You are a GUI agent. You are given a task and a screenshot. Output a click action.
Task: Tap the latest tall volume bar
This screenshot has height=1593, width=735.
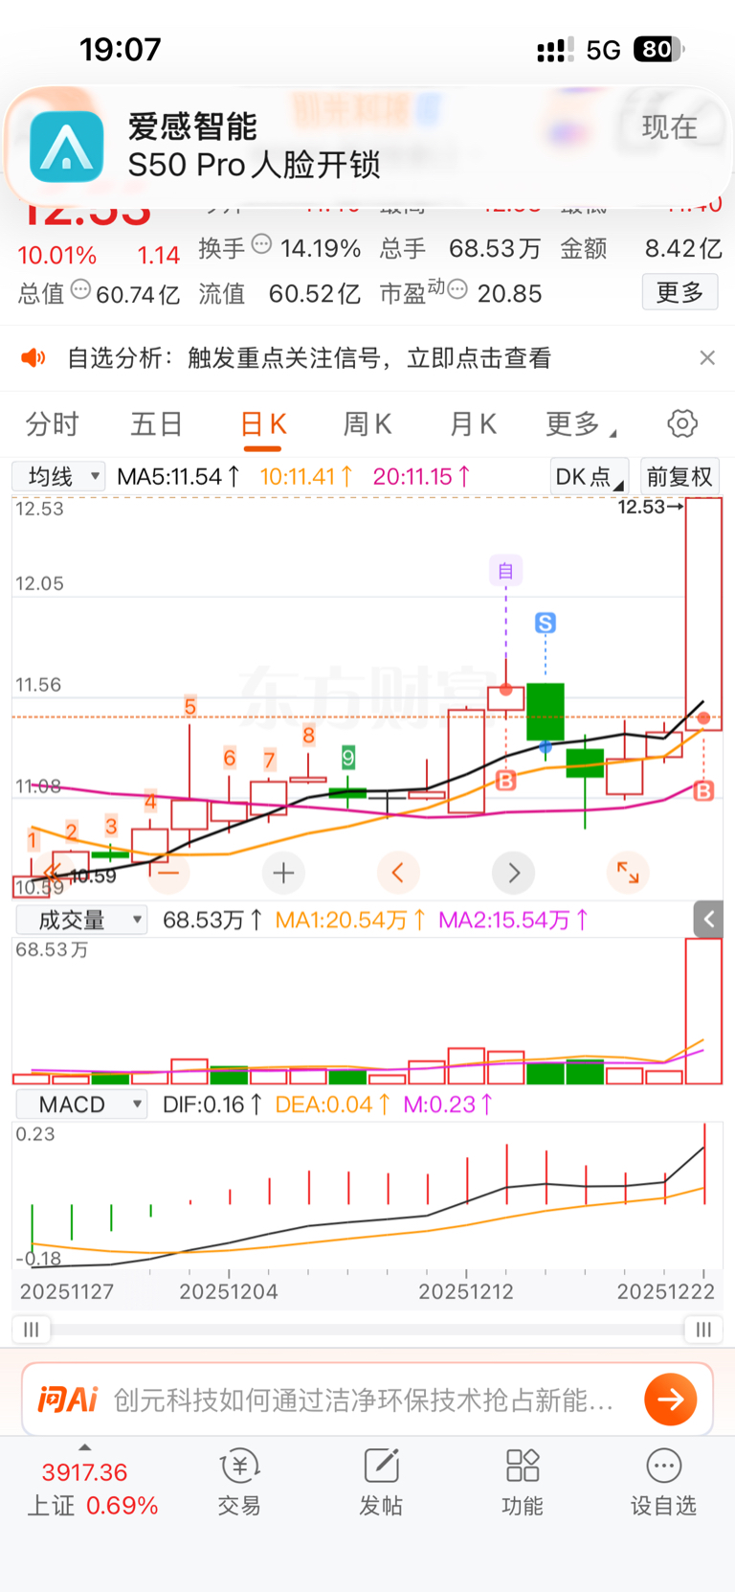[x=703, y=1012]
